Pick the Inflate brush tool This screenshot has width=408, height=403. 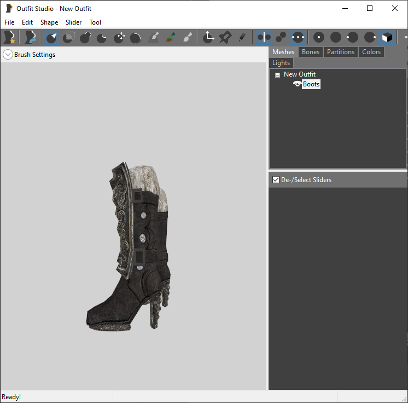pos(86,38)
